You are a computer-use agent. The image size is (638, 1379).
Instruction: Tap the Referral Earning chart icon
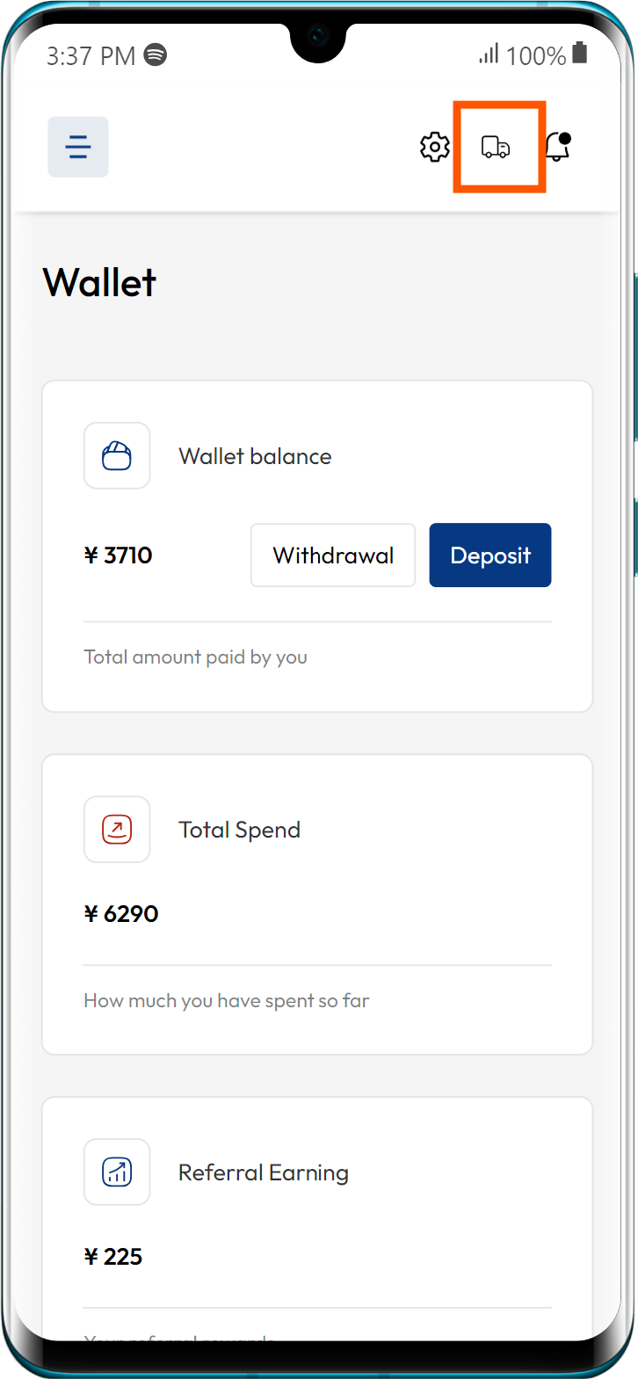[x=117, y=1172]
